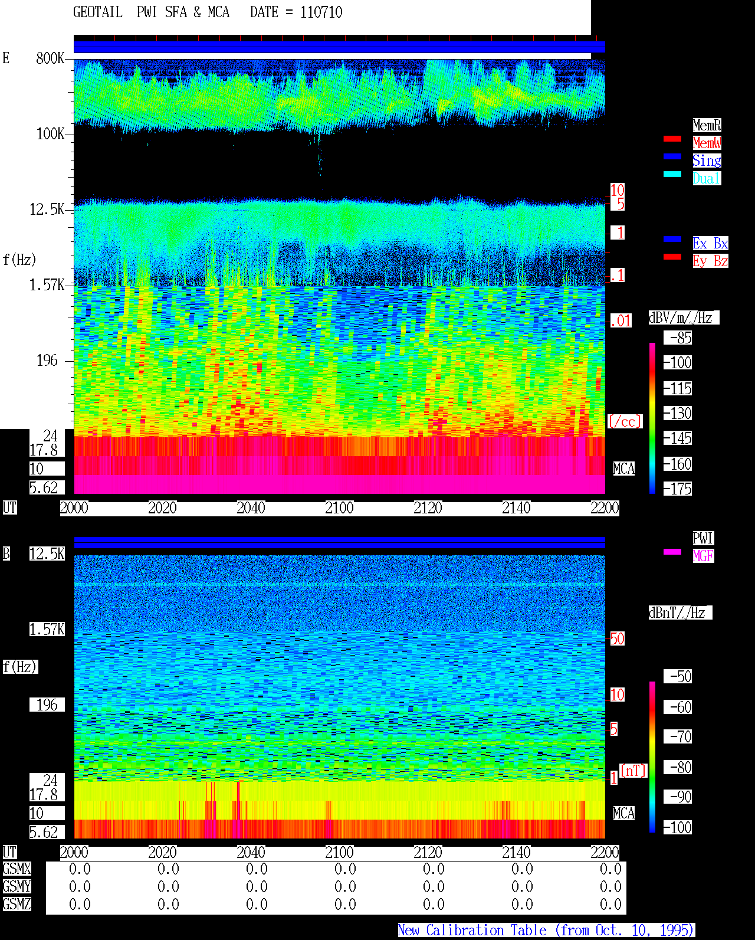Click the dBV/m/√Hz color scale bar

coord(652,418)
